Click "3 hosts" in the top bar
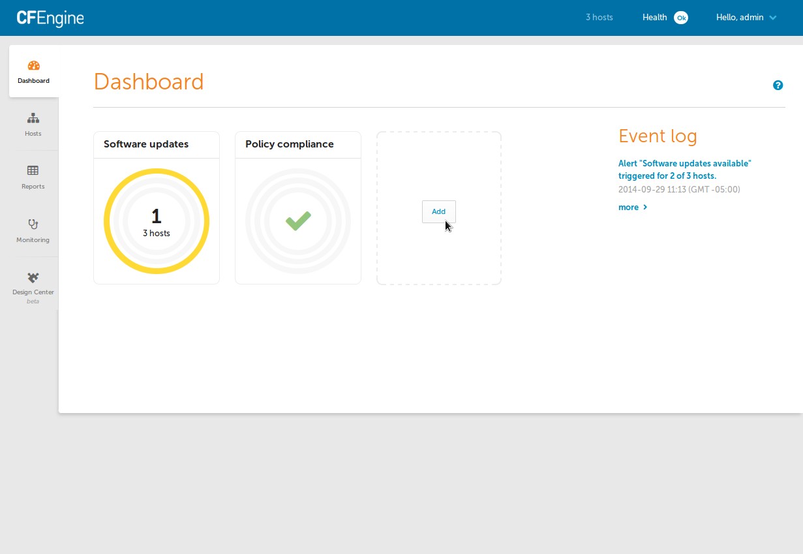803x554 pixels. tap(599, 18)
